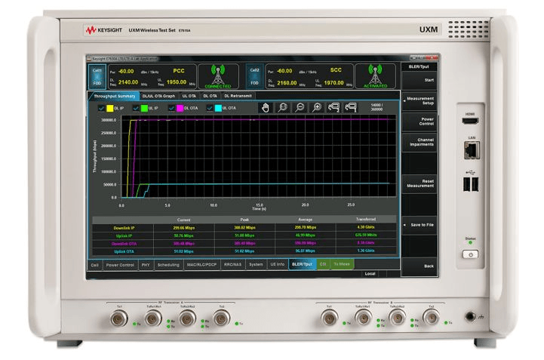The width and height of the screenshot is (544, 360).
Task: Click the Power Control softkey on right
Action: click(419, 122)
